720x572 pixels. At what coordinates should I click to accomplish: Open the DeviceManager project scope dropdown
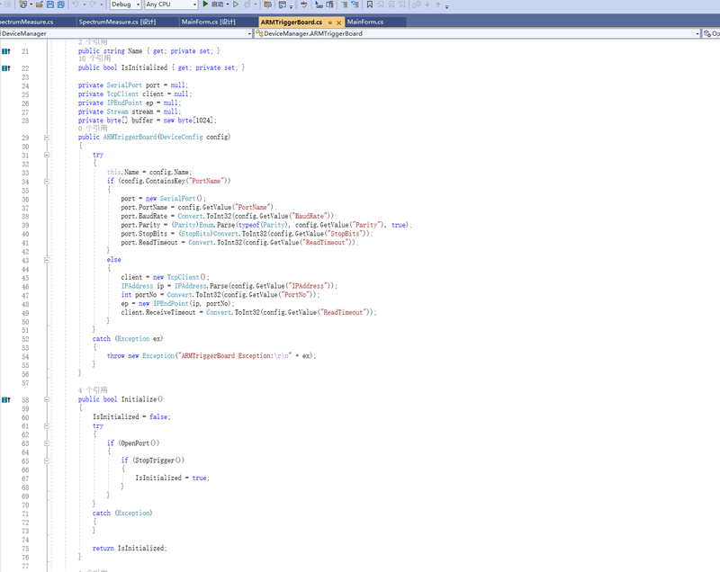coord(249,33)
